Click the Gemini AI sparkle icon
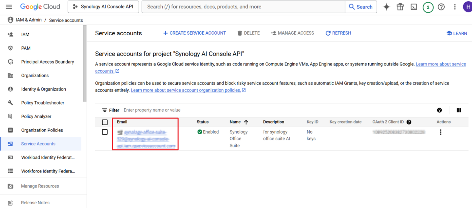The image size is (472, 208). (x=386, y=6)
